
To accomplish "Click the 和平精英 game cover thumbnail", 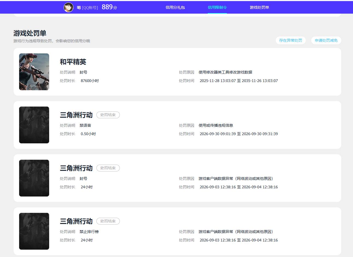I will point(34,72).
